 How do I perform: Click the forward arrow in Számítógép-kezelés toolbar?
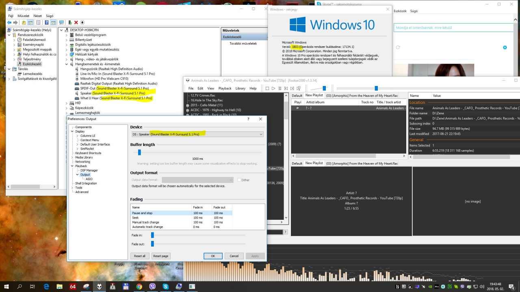16,22
